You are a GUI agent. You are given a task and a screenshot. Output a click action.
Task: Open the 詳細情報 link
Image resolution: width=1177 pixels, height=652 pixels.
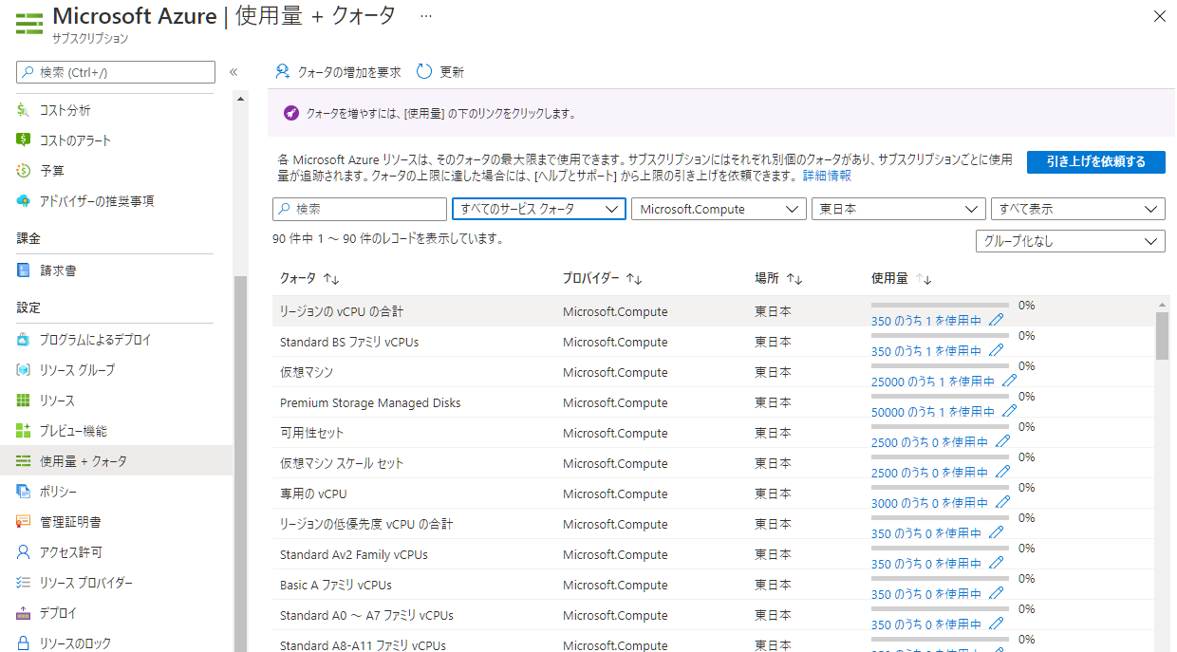[x=828, y=176]
